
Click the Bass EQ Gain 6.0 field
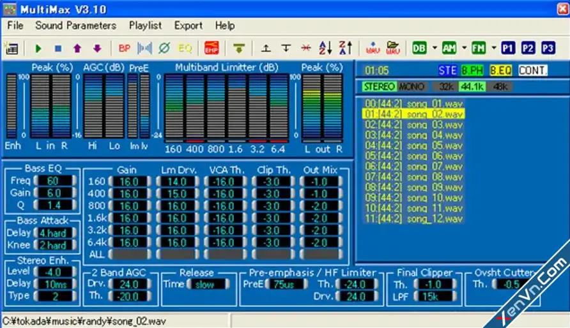coord(55,193)
